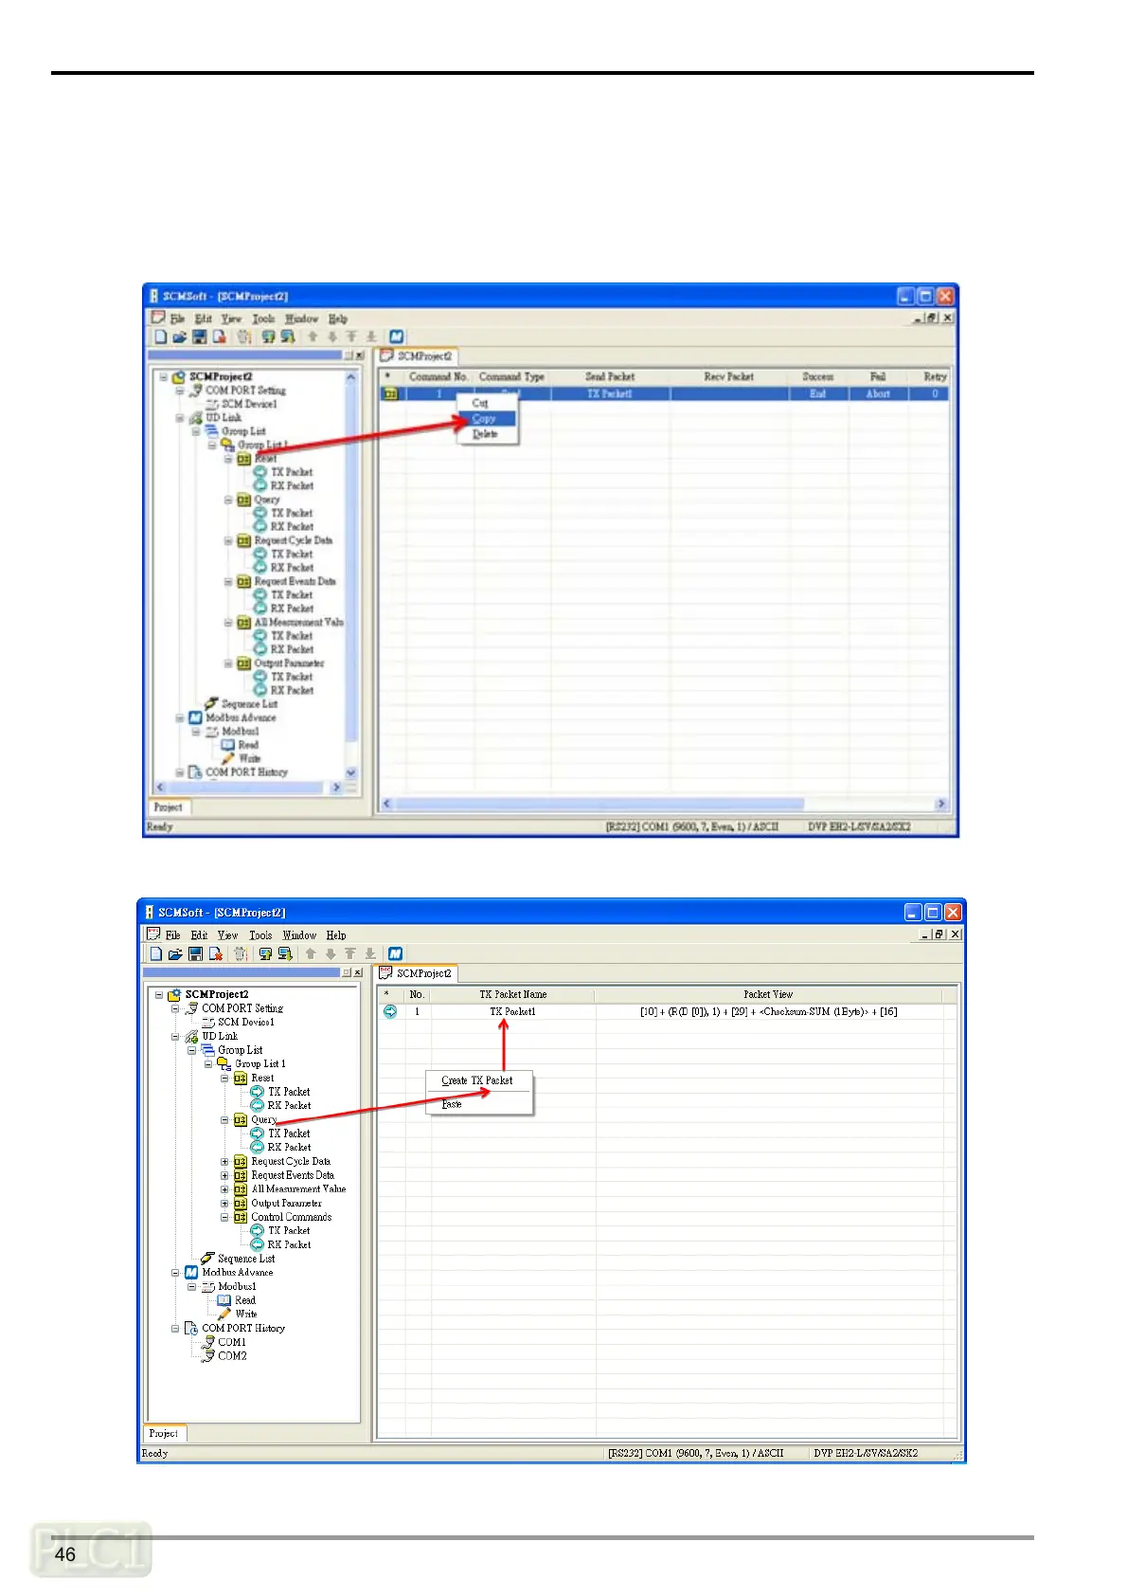The width and height of the screenshot is (1127, 1596).
Task: Collapse COM PORT History node in lower tree
Action: [x=175, y=1329]
